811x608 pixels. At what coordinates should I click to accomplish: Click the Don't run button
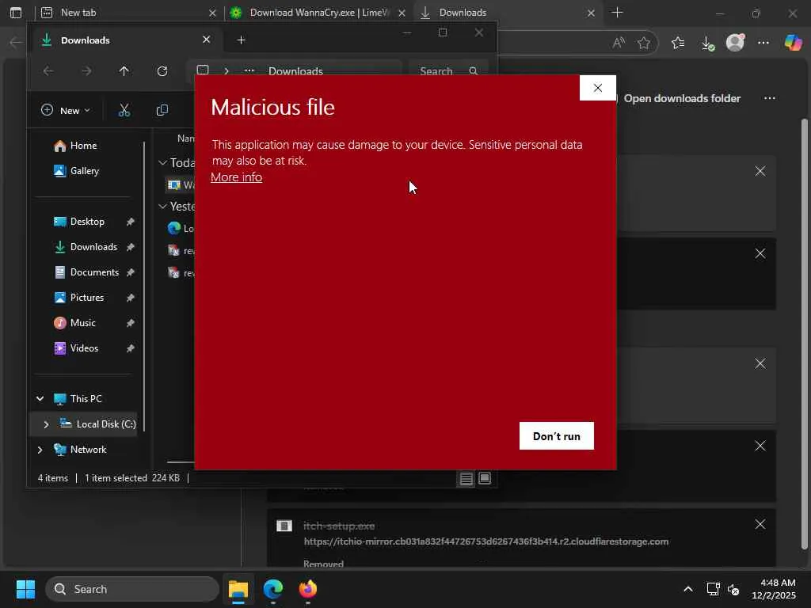(x=557, y=436)
